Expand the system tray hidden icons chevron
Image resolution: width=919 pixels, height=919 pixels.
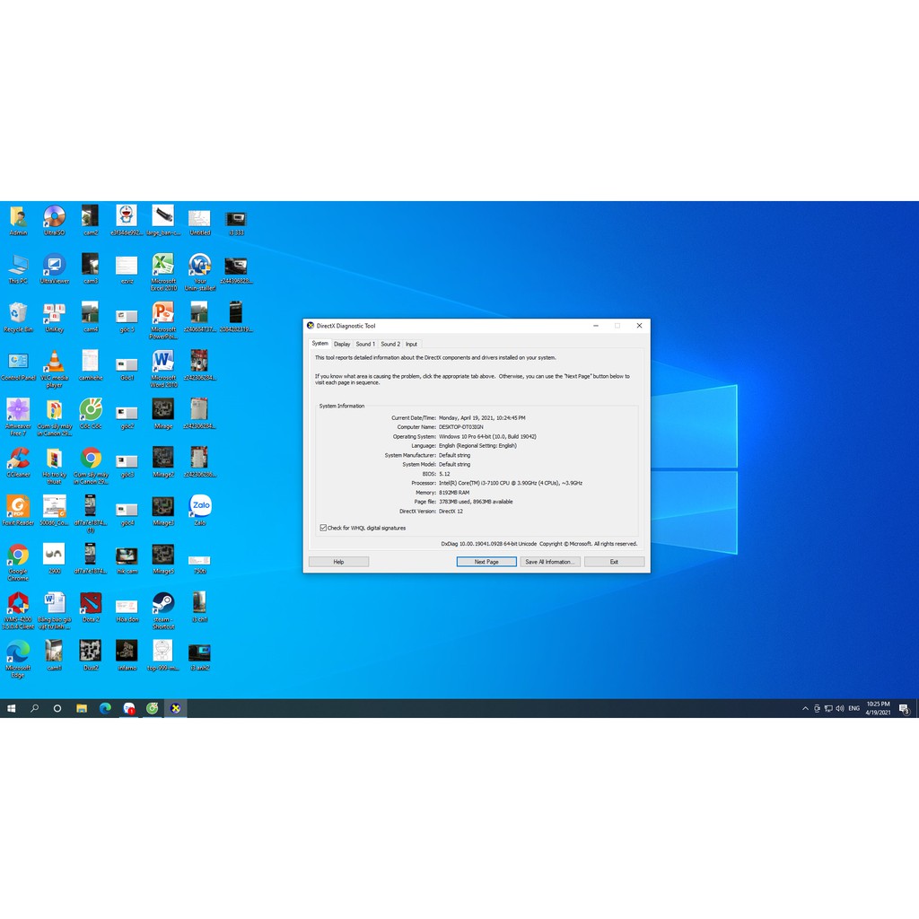tap(805, 709)
